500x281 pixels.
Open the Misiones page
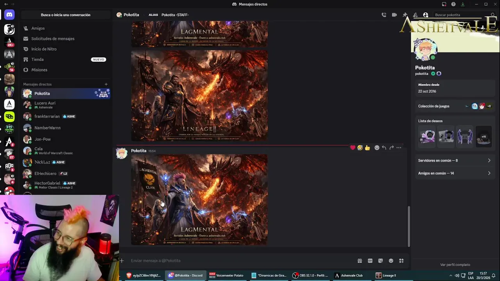pyautogui.click(x=66, y=70)
